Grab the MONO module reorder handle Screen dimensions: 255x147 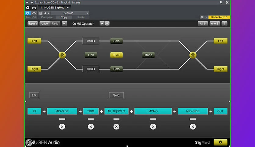tap(153, 119)
